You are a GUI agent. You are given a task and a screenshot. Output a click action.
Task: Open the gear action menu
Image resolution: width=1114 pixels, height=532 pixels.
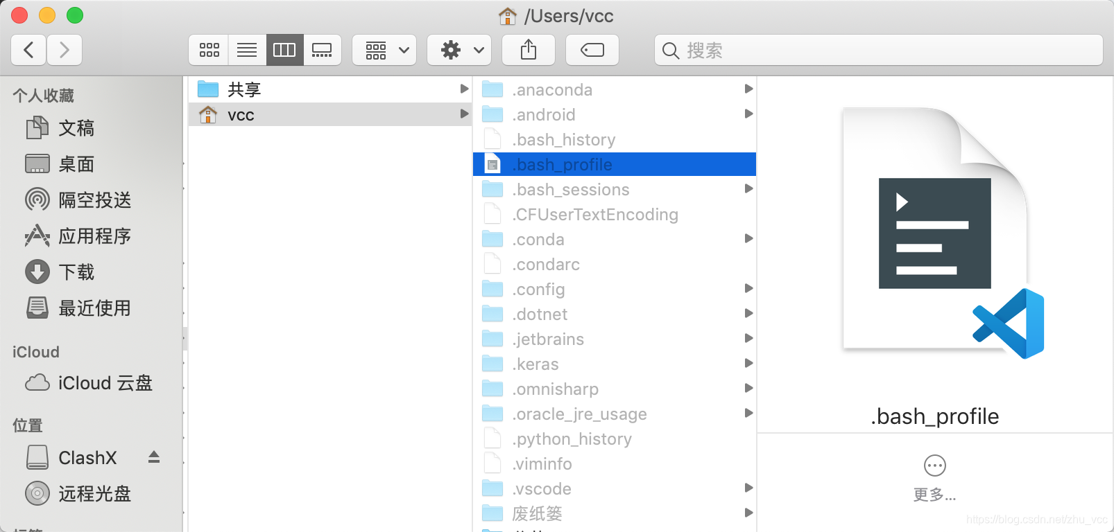pyautogui.click(x=459, y=50)
